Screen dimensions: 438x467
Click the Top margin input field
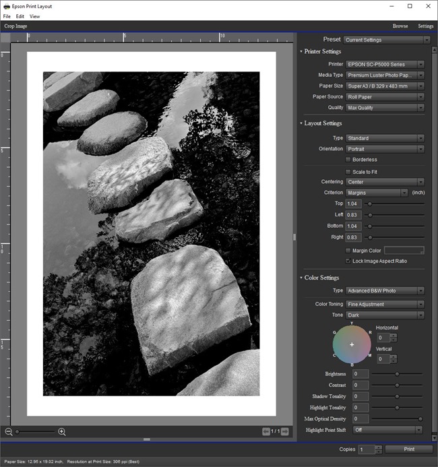click(x=354, y=204)
